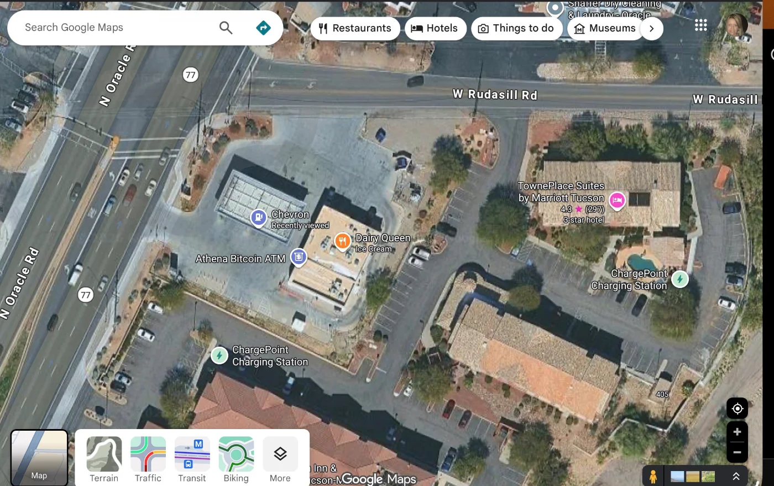Toggle the Terrain layer
774x486 pixels.
(104, 459)
